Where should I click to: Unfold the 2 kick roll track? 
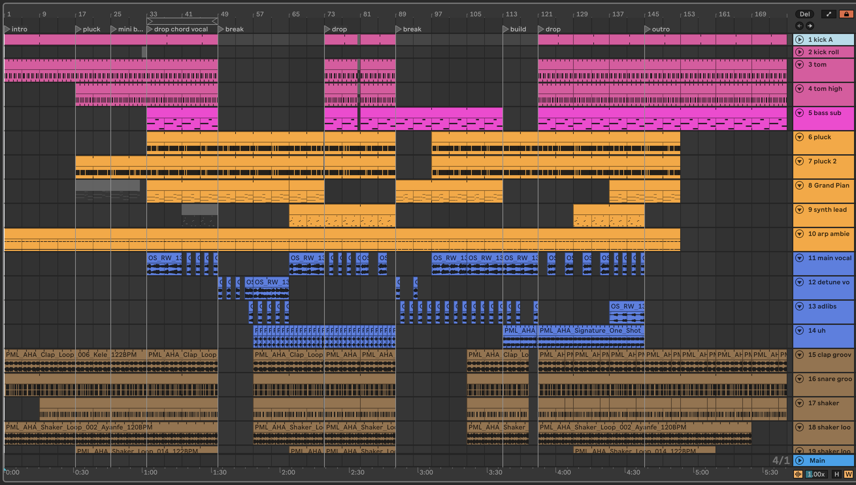coord(799,52)
